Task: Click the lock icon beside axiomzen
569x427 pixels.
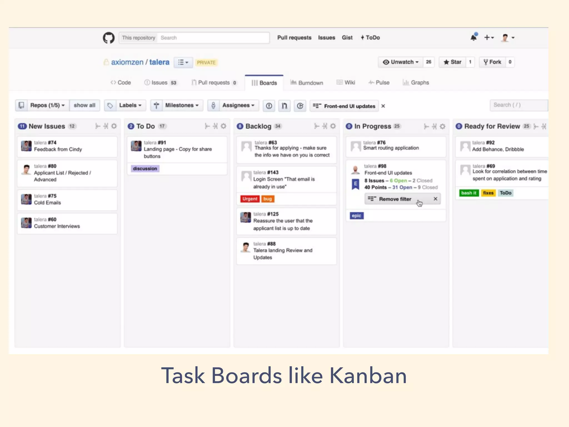Action: [x=106, y=62]
